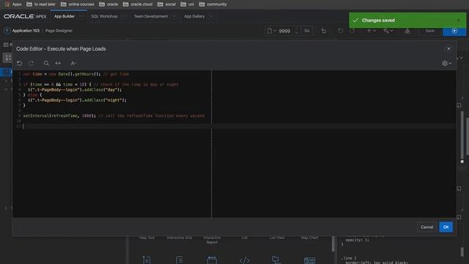Click Go button beside page number

coord(307,31)
